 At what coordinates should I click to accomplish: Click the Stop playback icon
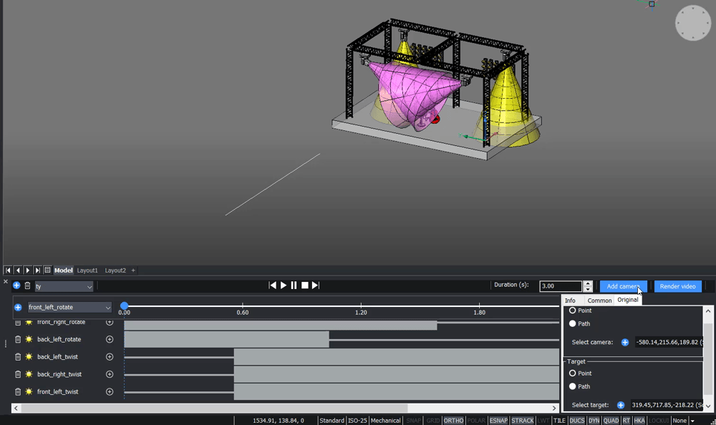pyautogui.click(x=305, y=285)
